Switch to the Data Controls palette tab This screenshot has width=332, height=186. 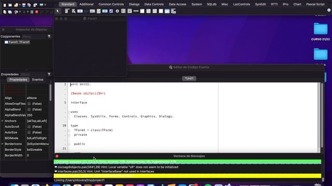pos(154,4)
